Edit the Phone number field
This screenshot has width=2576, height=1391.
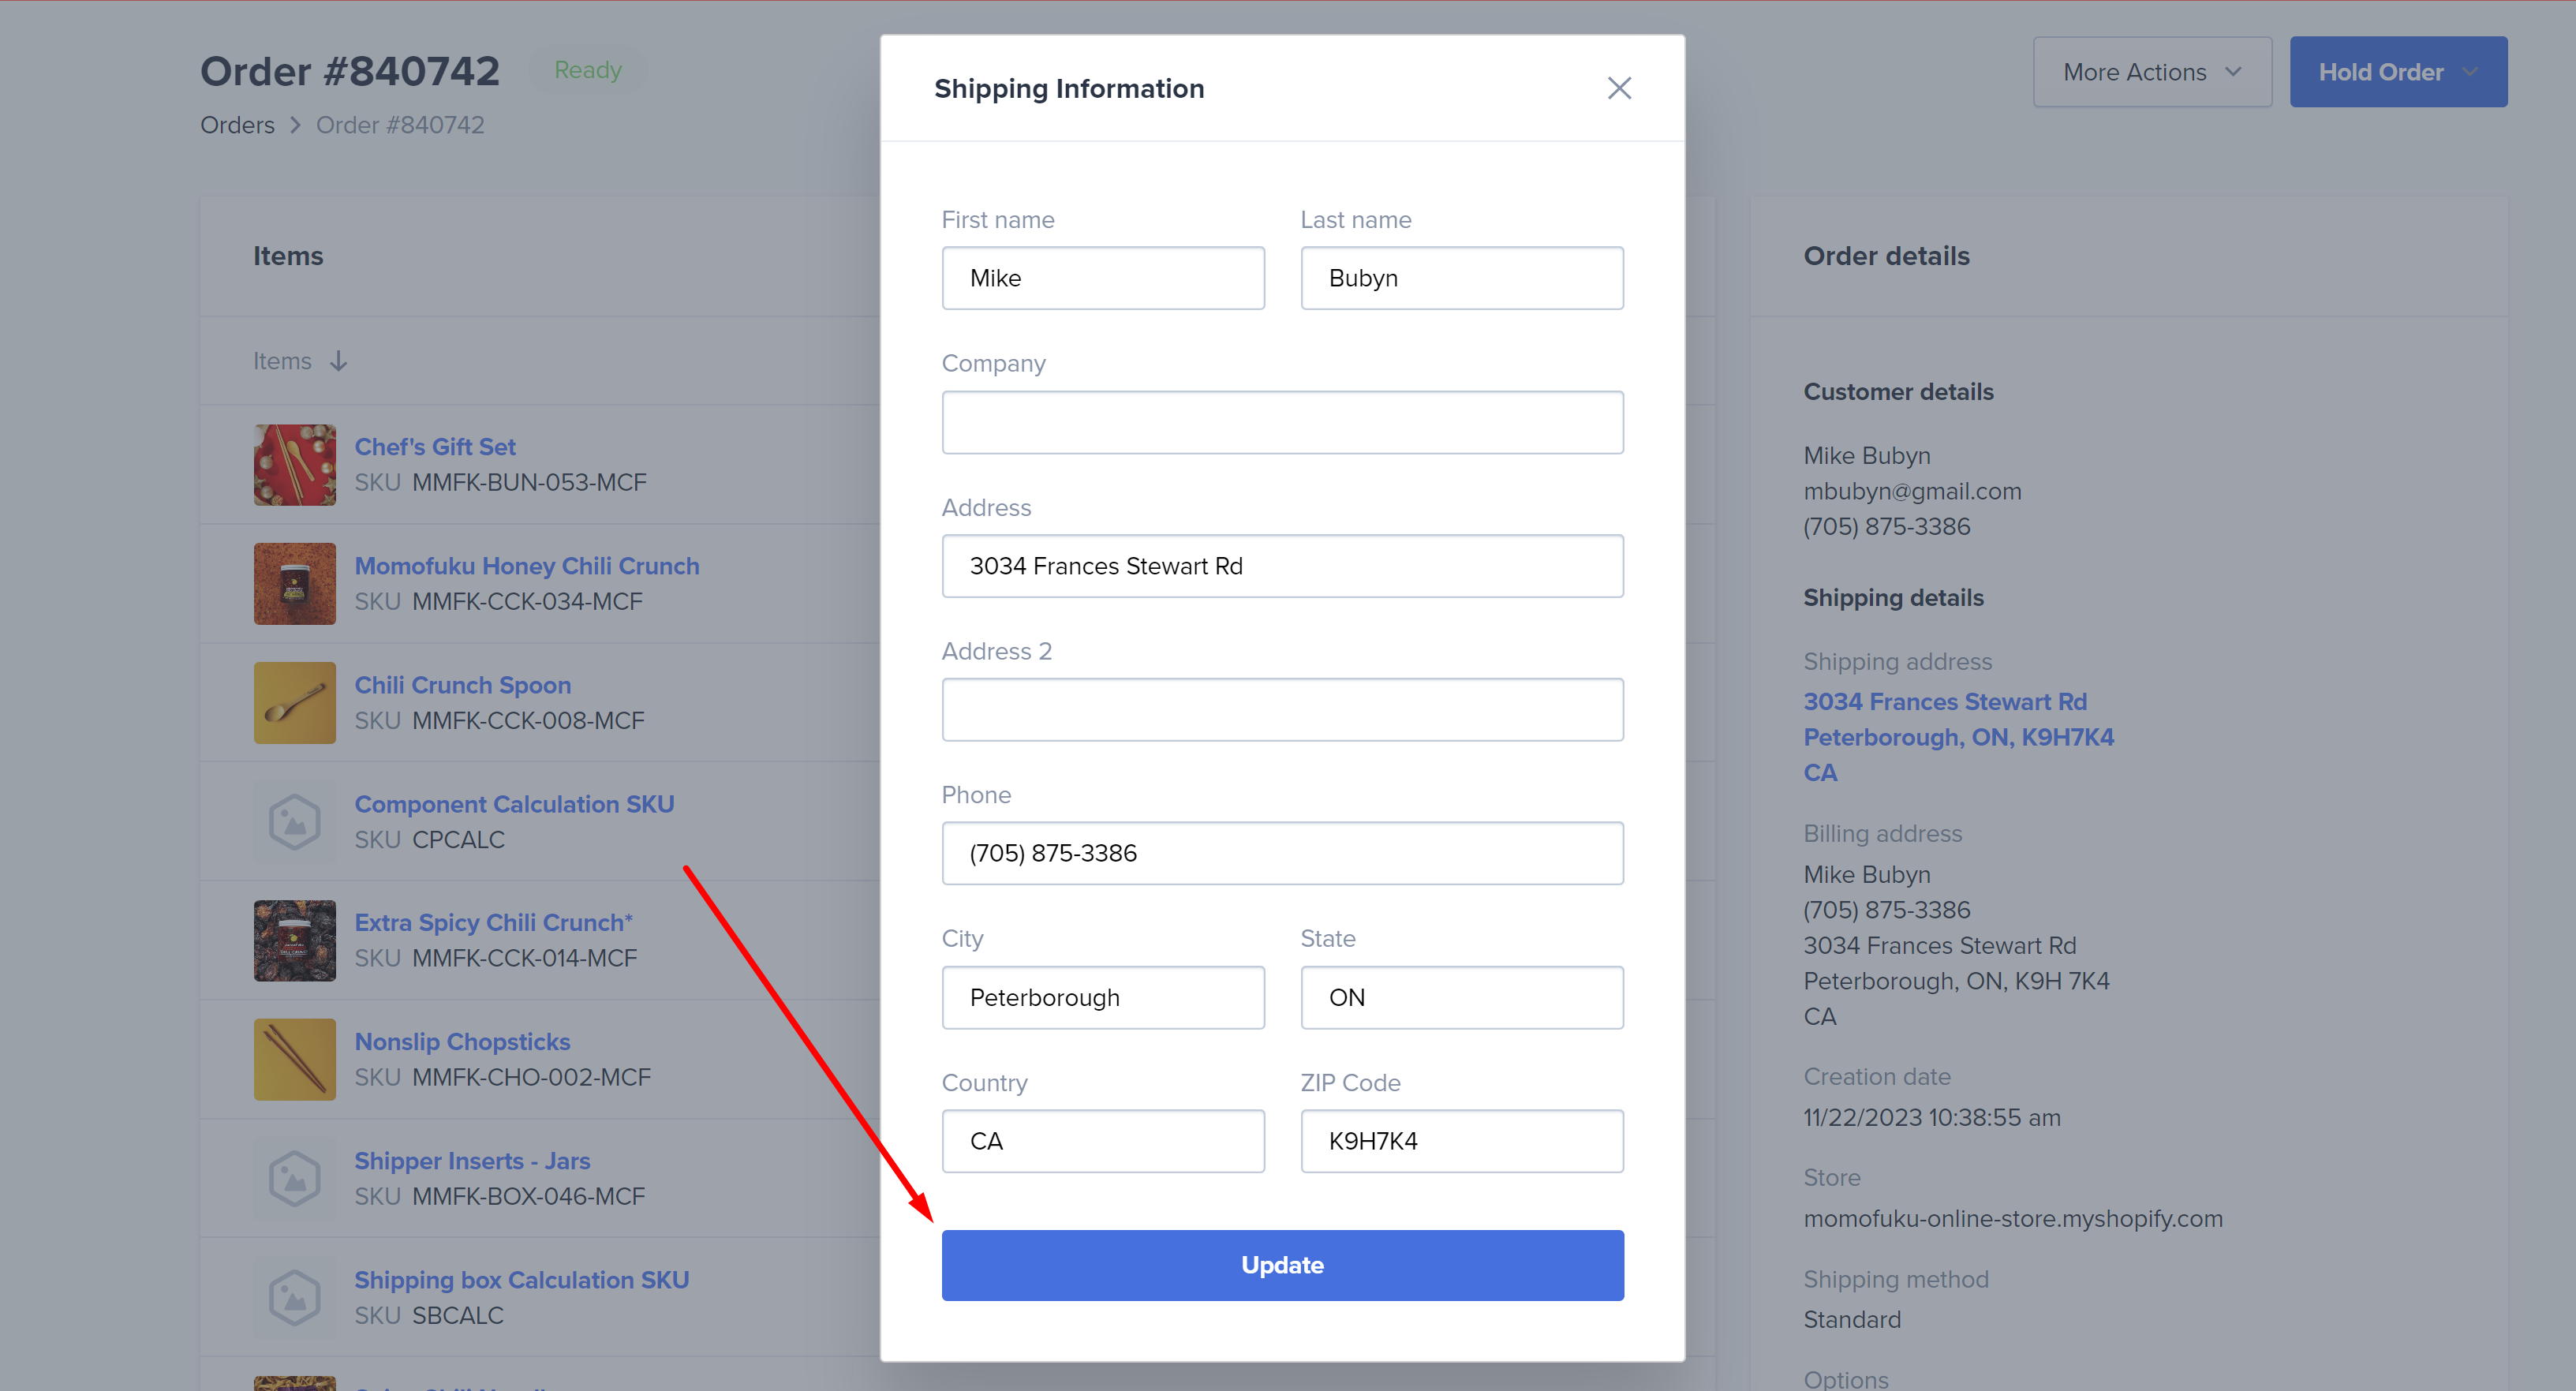click(x=1282, y=853)
